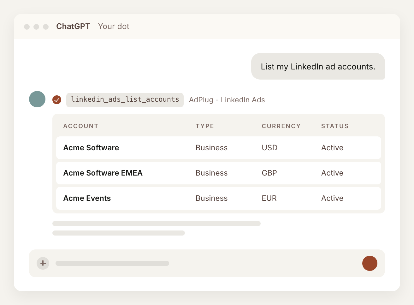Click the first window control dot
Screen dimensions: 414x305
coord(27,27)
